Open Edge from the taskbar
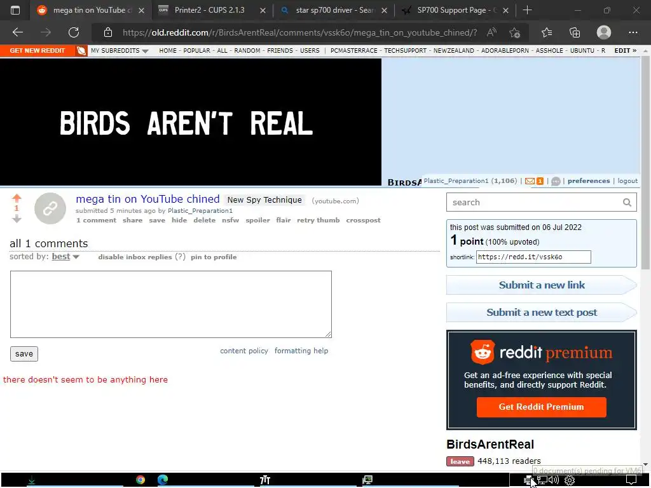The image size is (651, 488). [x=163, y=480]
